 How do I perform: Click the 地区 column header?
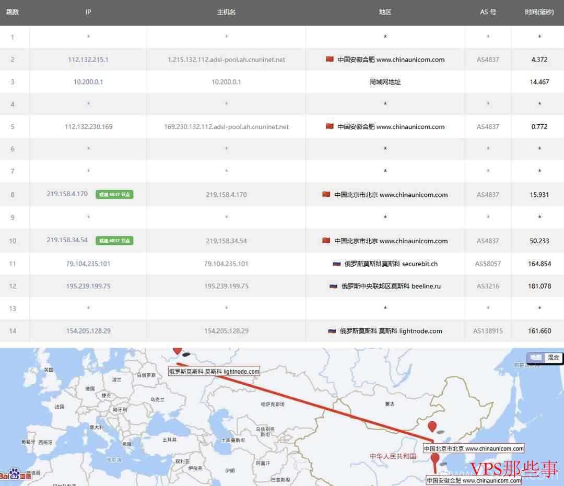(385, 12)
